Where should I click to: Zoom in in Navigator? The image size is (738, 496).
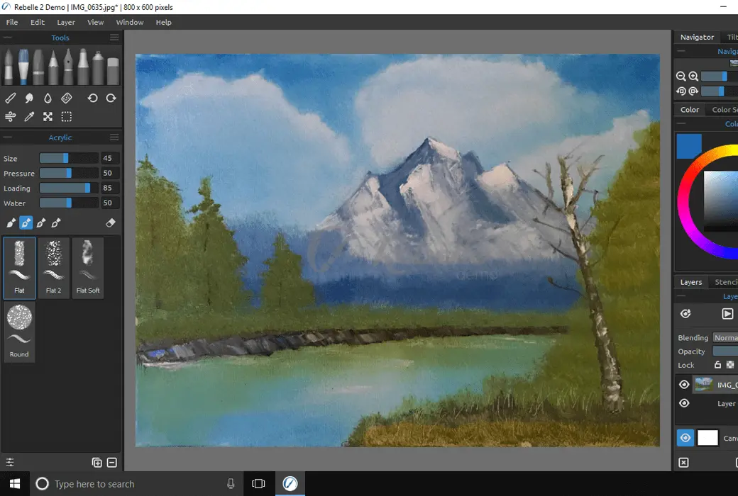(x=693, y=76)
